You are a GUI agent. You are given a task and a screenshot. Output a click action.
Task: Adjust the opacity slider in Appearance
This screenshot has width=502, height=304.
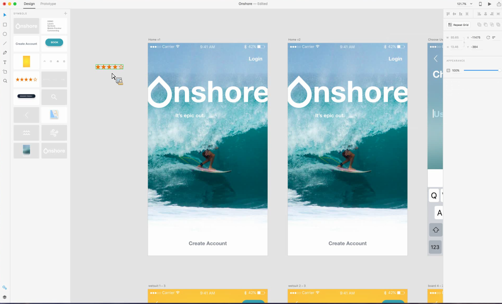point(482,71)
